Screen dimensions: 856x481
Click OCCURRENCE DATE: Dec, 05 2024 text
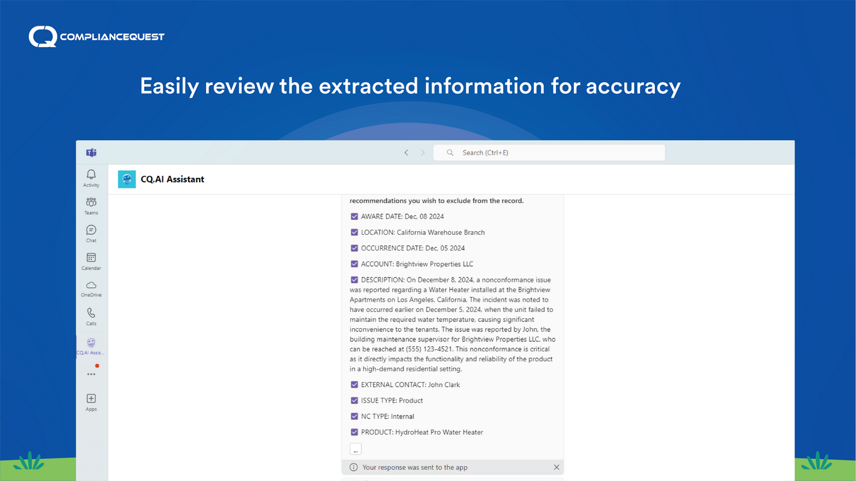pos(413,248)
